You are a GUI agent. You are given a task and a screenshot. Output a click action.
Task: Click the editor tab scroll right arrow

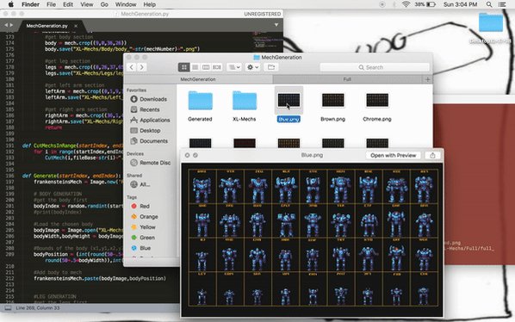[x=11, y=25]
